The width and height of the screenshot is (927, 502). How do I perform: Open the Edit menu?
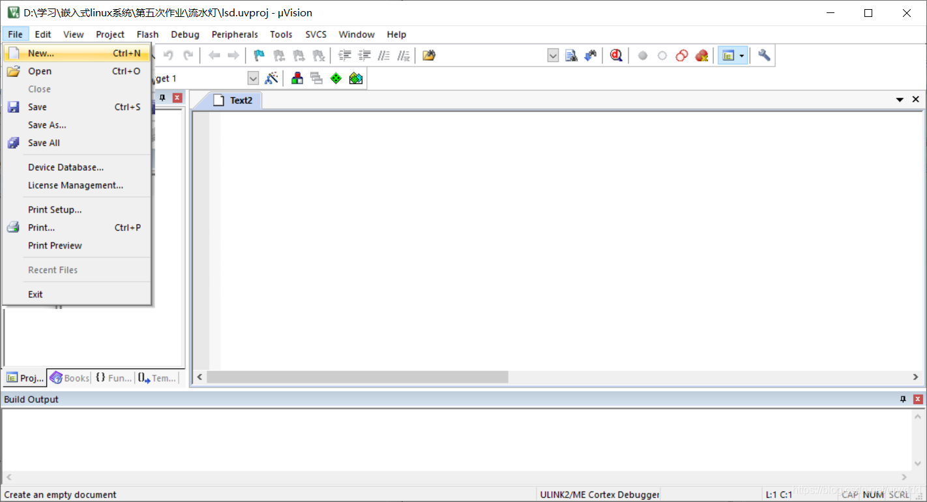[43, 35]
